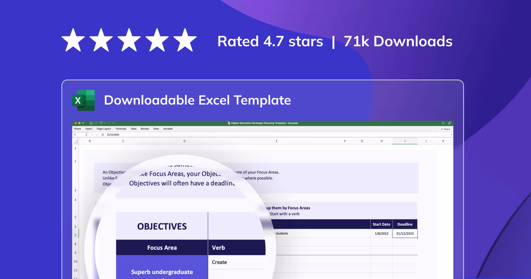The width and height of the screenshot is (531, 279).
Task: Select column B header
Action: click(x=90, y=141)
